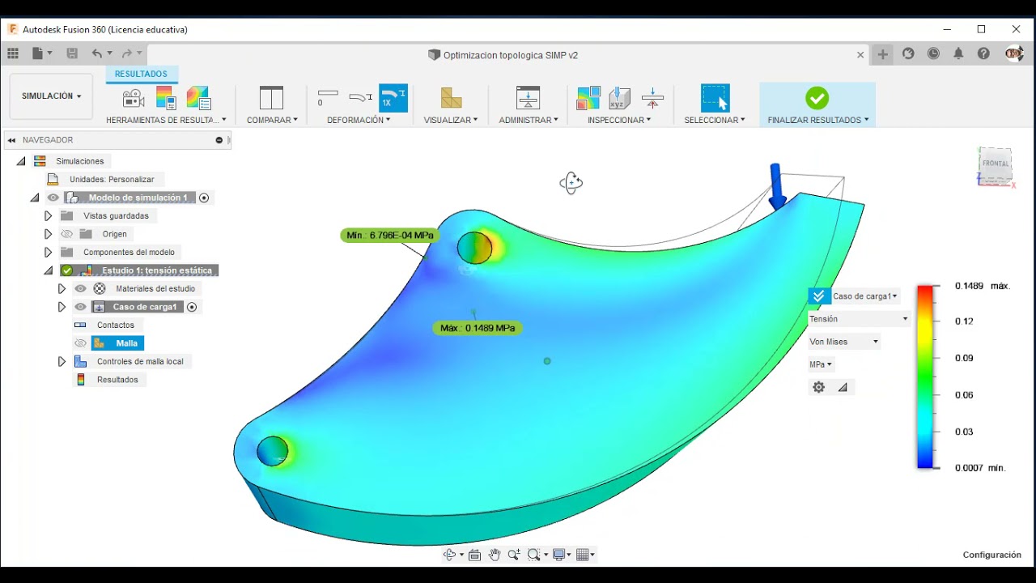The width and height of the screenshot is (1036, 583).
Task: Click the green Finalizar Resultados checkmark
Action: click(x=817, y=99)
